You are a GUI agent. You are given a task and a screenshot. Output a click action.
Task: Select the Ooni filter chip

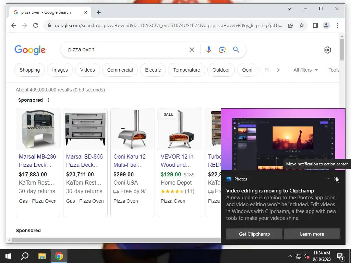247,70
